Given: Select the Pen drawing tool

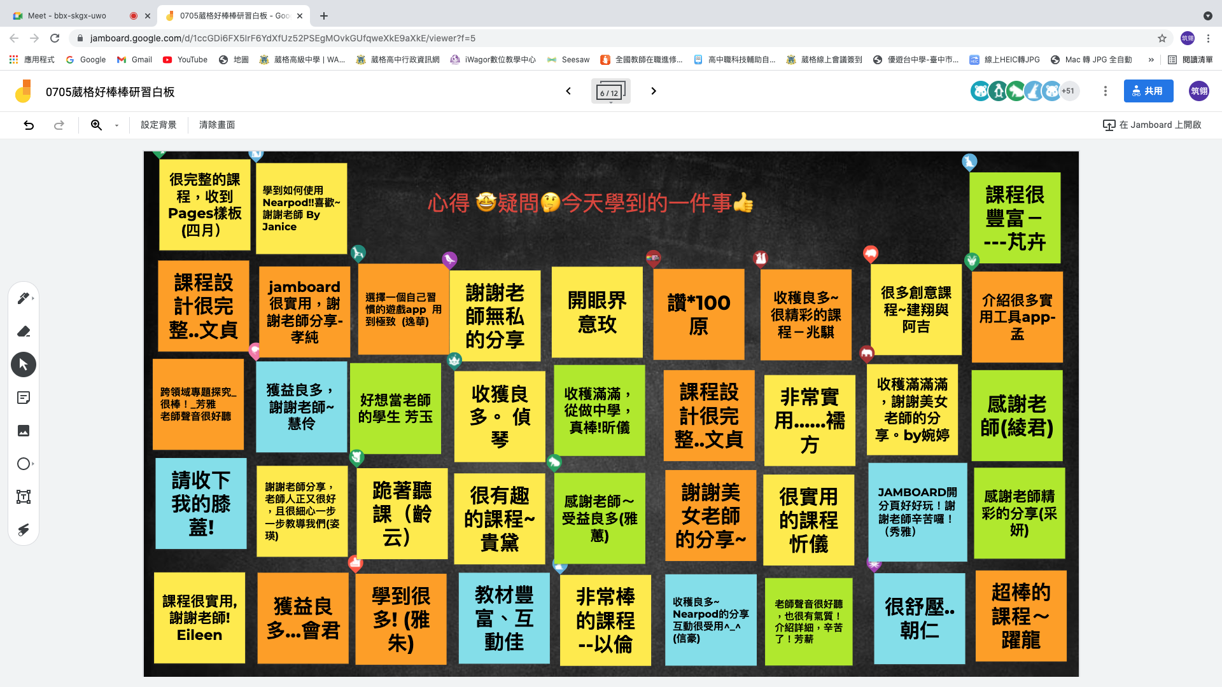Looking at the screenshot, I should (23, 298).
